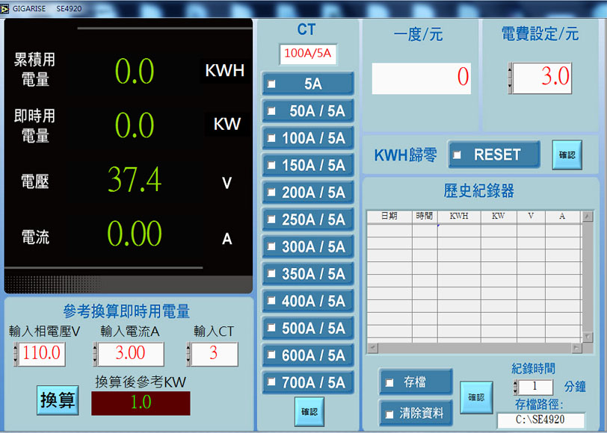Select the 400A / 5A CT ratio
Screen dimensions: 607x433
pos(308,301)
